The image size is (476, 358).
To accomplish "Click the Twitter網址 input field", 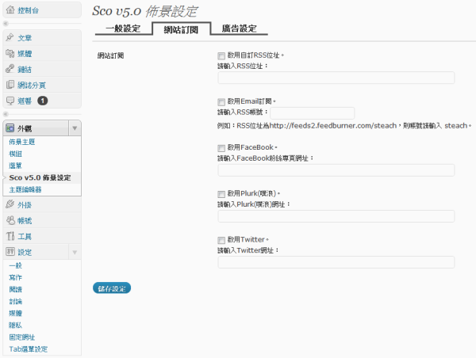I will click(x=336, y=262).
